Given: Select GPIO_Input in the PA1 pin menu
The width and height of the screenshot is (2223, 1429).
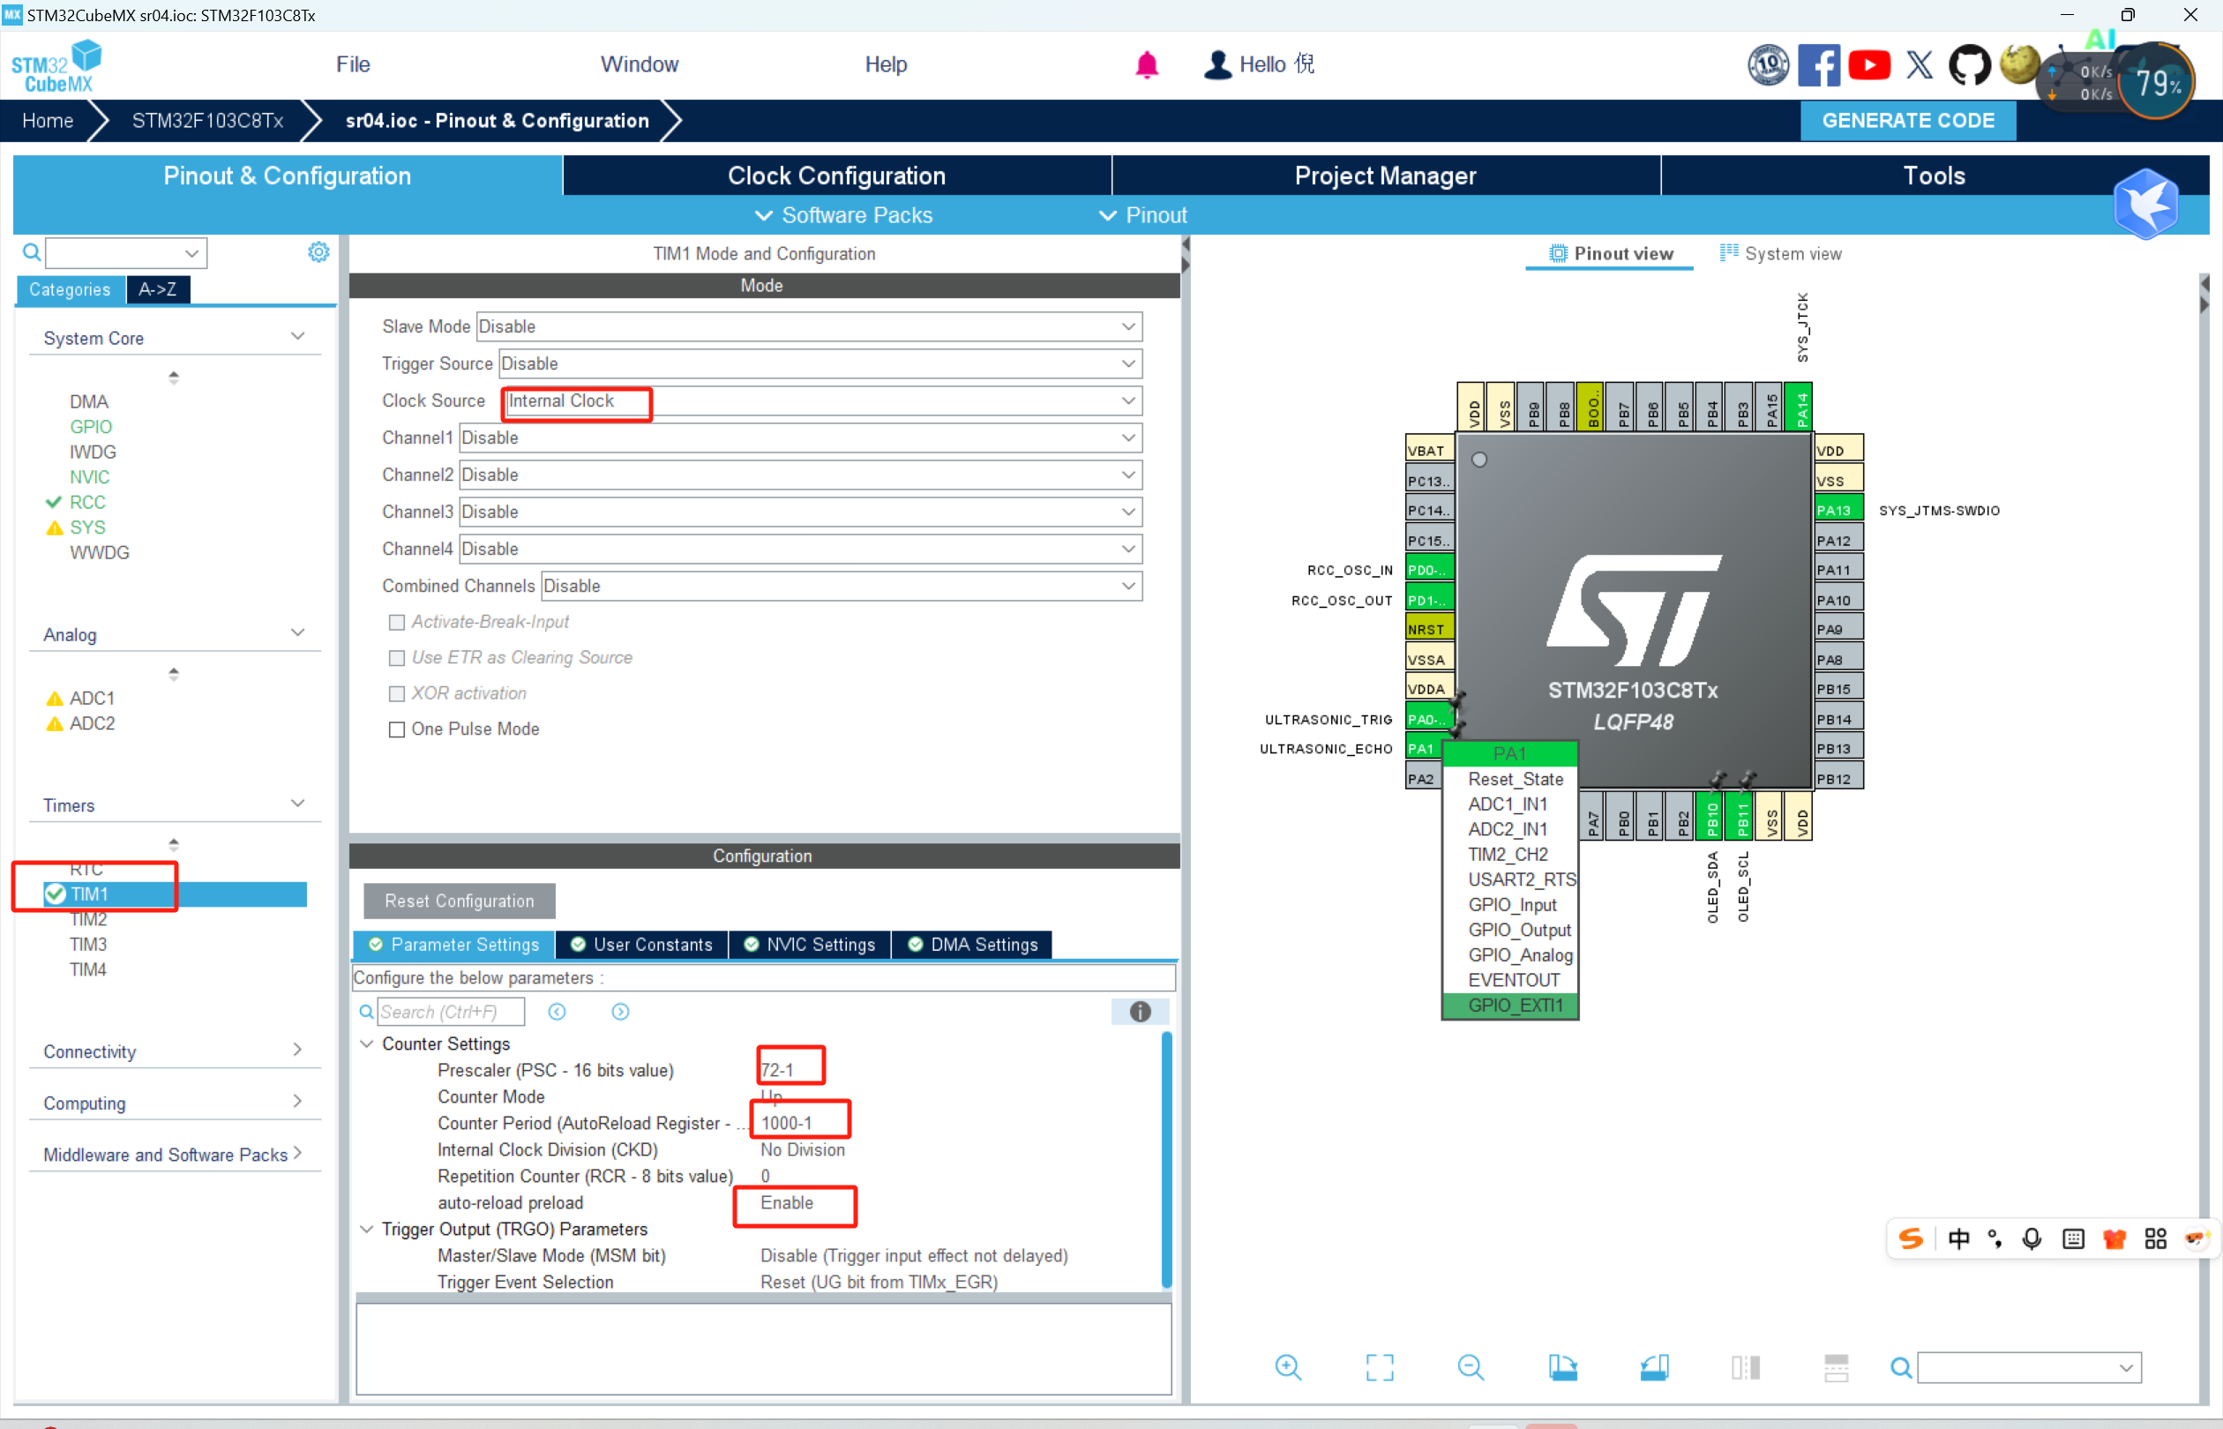Looking at the screenshot, I should tap(1512, 905).
